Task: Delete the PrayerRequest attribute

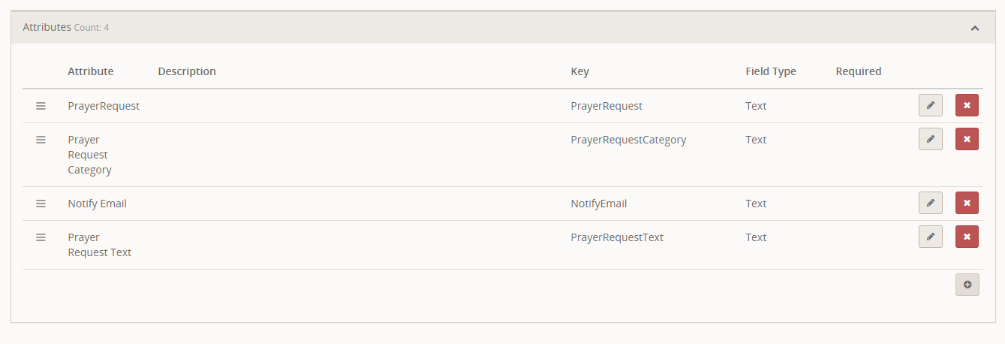Action: coord(967,105)
